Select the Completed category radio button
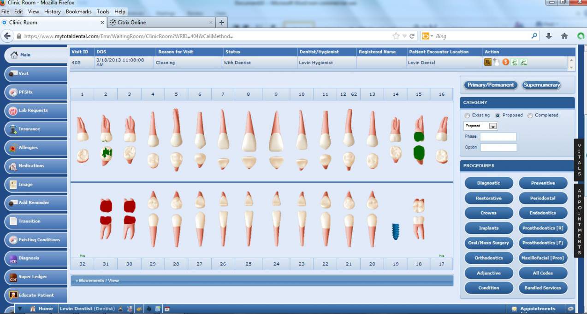The width and height of the screenshot is (587, 314). pos(530,116)
